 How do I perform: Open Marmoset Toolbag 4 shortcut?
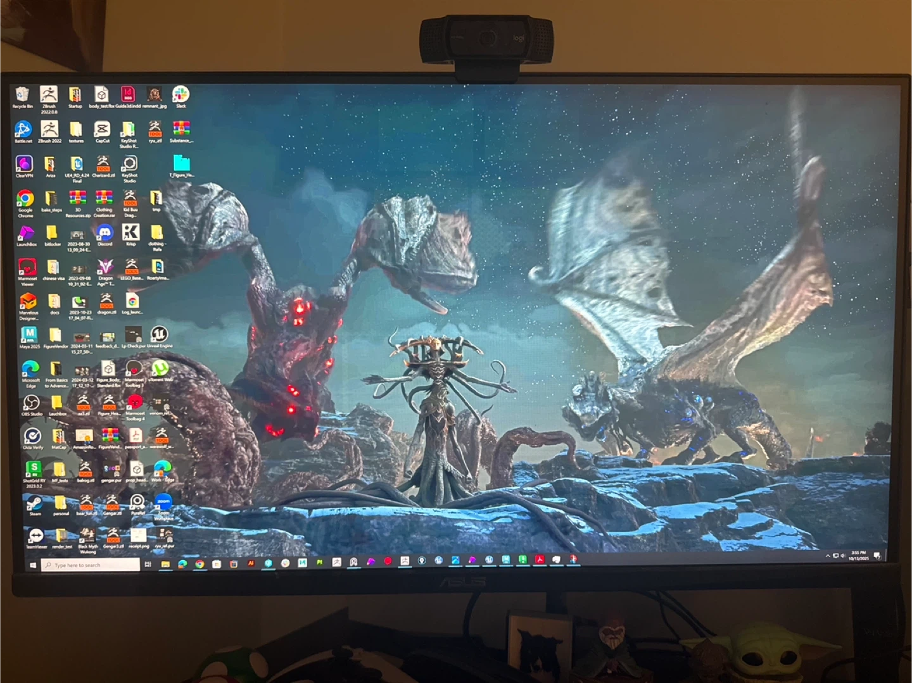click(135, 403)
